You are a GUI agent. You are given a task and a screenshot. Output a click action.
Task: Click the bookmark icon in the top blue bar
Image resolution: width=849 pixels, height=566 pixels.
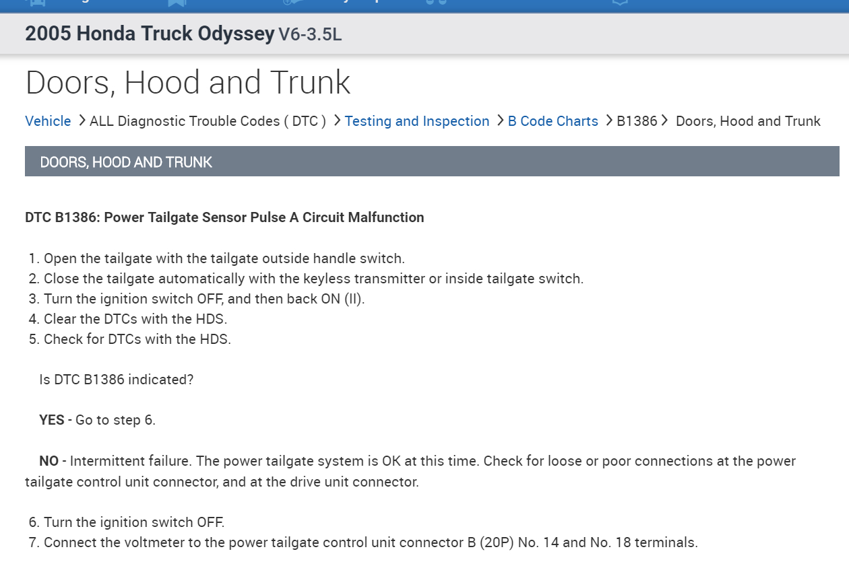pos(177,3)
